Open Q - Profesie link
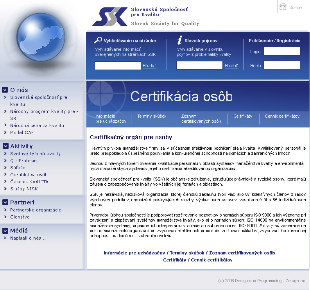Viewport: 310px width, 290px height. click(23, 161)
